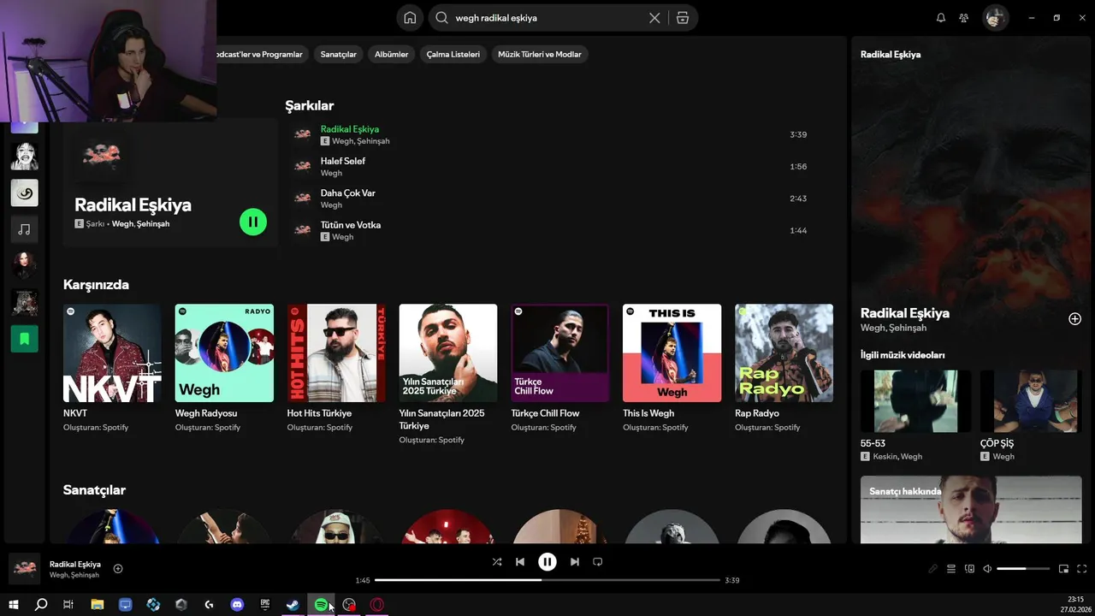Go to Spotify Home via house icon
This screenshot has height=616, width=1095.
click(411, 18)
